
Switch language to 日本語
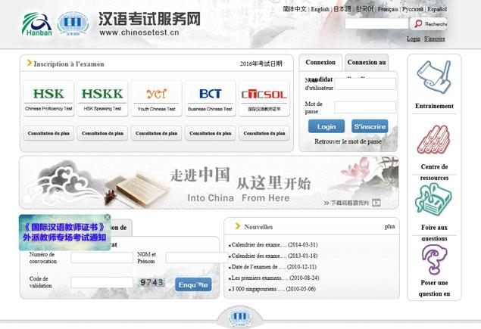[x=342, y=9]
